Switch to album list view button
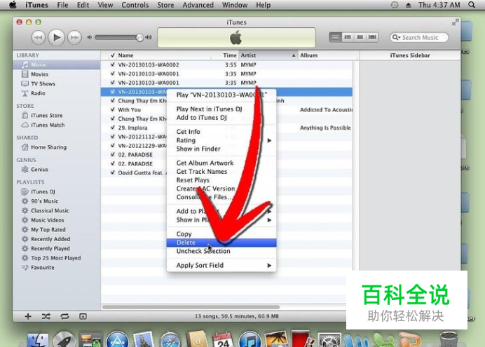Image resolution: width=485 pixels, height=347 pixels. (x=348, y=37)
